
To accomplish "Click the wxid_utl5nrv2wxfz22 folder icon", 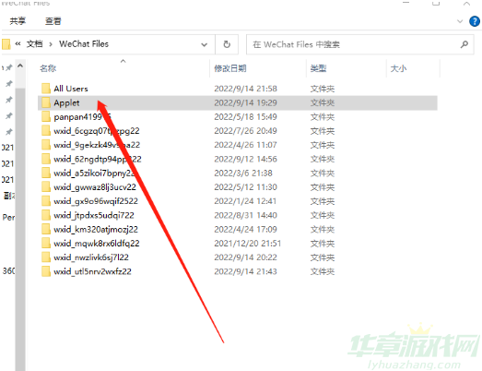I will pos(46,271).
